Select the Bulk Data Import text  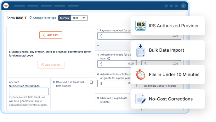tap(166, 50)
